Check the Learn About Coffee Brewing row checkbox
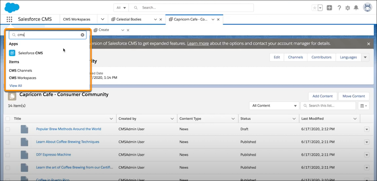 tap(8, 142)
